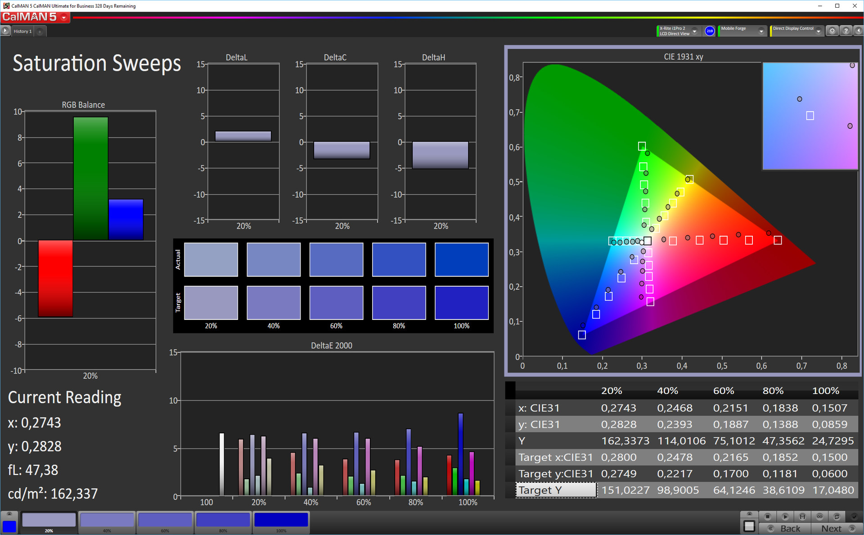The width and height of the screenshot is (864, 535).
Task: Open the Direct Display Control dropdown
Action: [819, 31]
